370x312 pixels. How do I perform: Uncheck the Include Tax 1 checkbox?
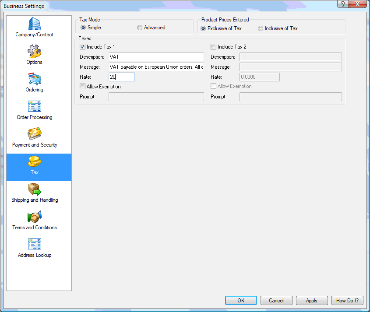pos(83,47)
